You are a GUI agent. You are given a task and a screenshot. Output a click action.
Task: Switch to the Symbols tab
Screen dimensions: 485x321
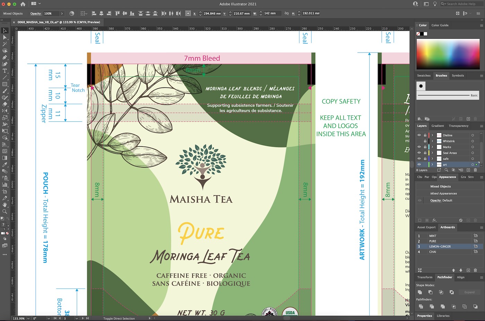[458, 75]
